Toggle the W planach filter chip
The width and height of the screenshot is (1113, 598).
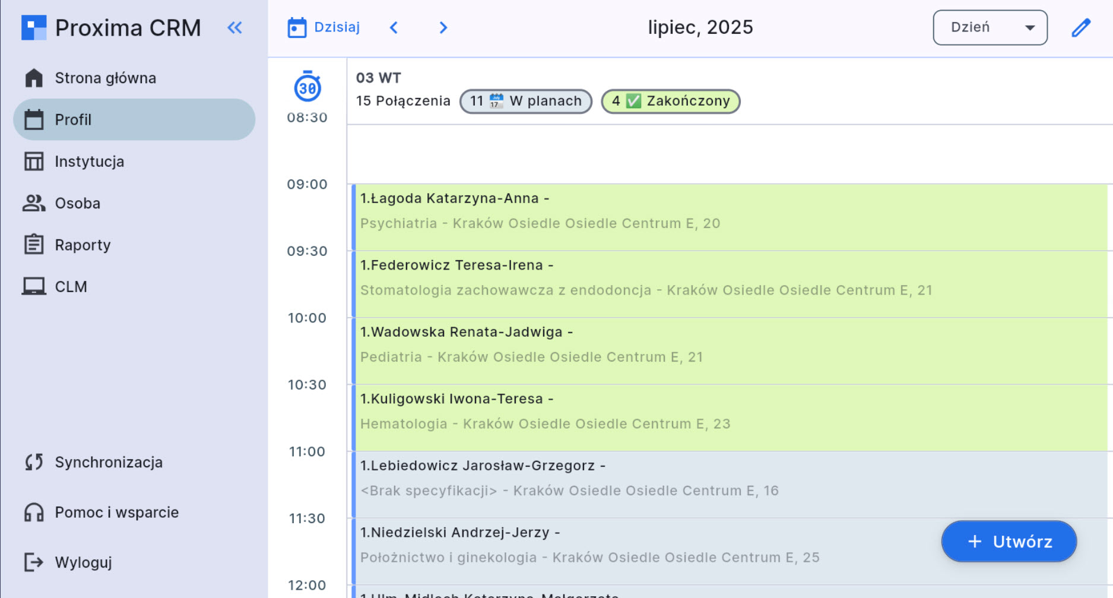pyautogui.click(x=525, y=101)
